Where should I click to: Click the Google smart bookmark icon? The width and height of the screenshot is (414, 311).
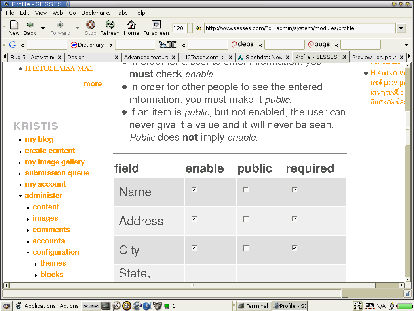(12, 45)
